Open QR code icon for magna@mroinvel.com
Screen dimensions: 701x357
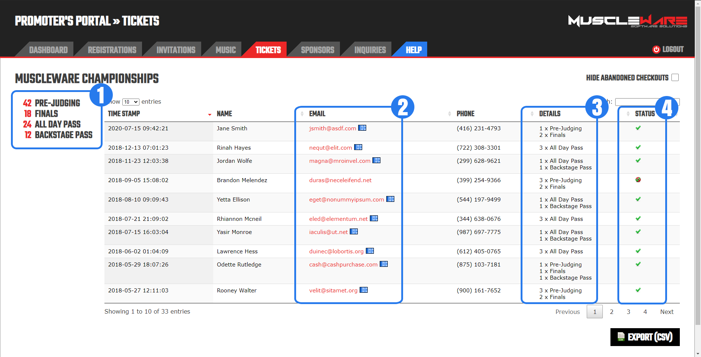[x=376, y=160]
